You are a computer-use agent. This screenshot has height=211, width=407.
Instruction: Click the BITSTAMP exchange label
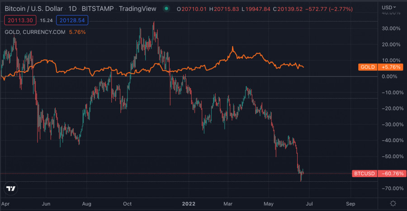click(x=98, y=9)
